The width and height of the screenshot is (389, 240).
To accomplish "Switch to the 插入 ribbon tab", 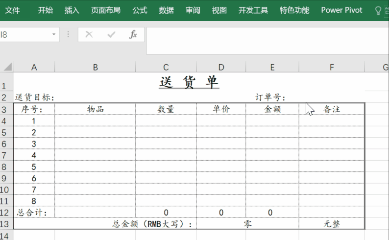I will pyautogui.click(x=72, y=10).
